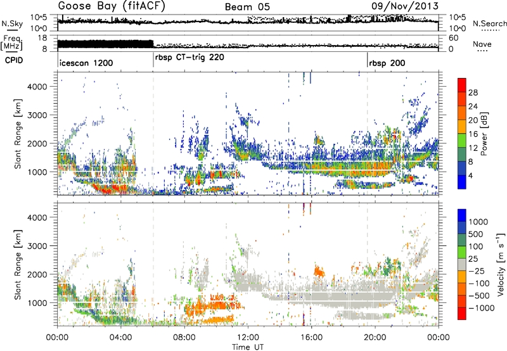Image resolution: width=507 pixels, height=351 pixels.
Task: Click the black frequency block before 06:00
Action: [x=105, y=44]
